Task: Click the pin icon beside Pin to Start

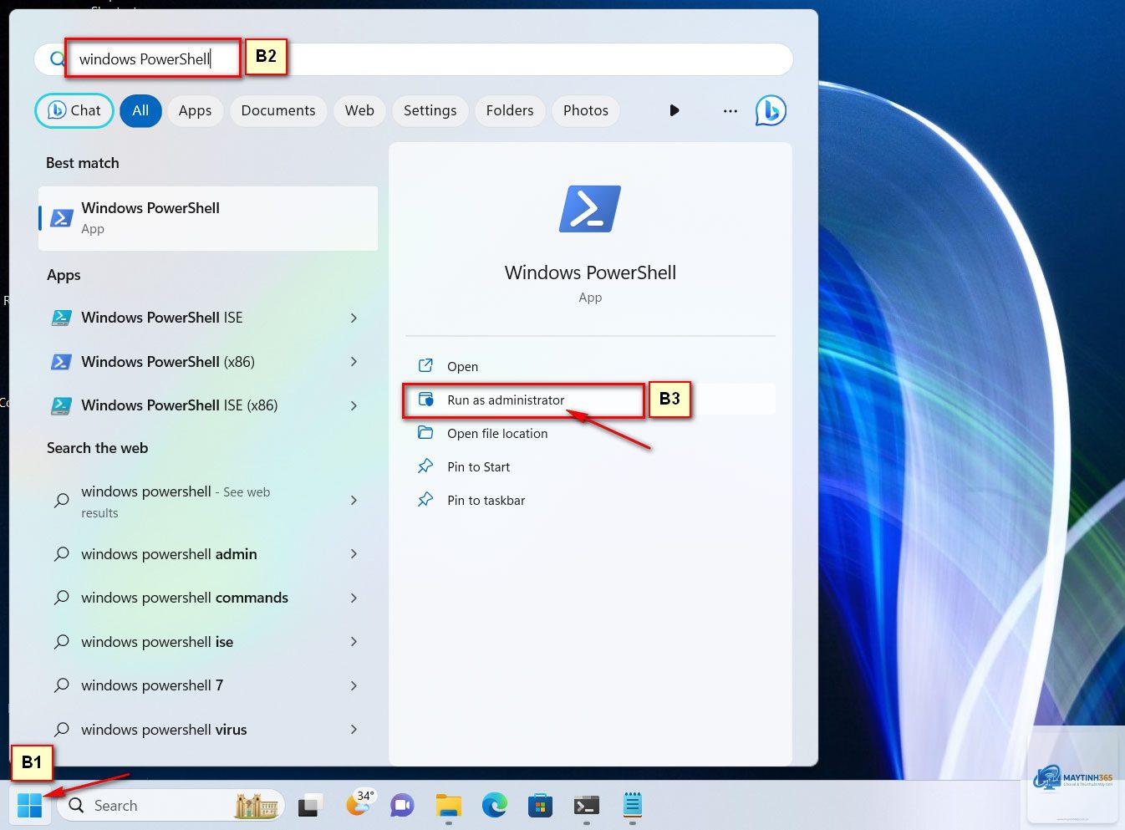Action: 425,466
